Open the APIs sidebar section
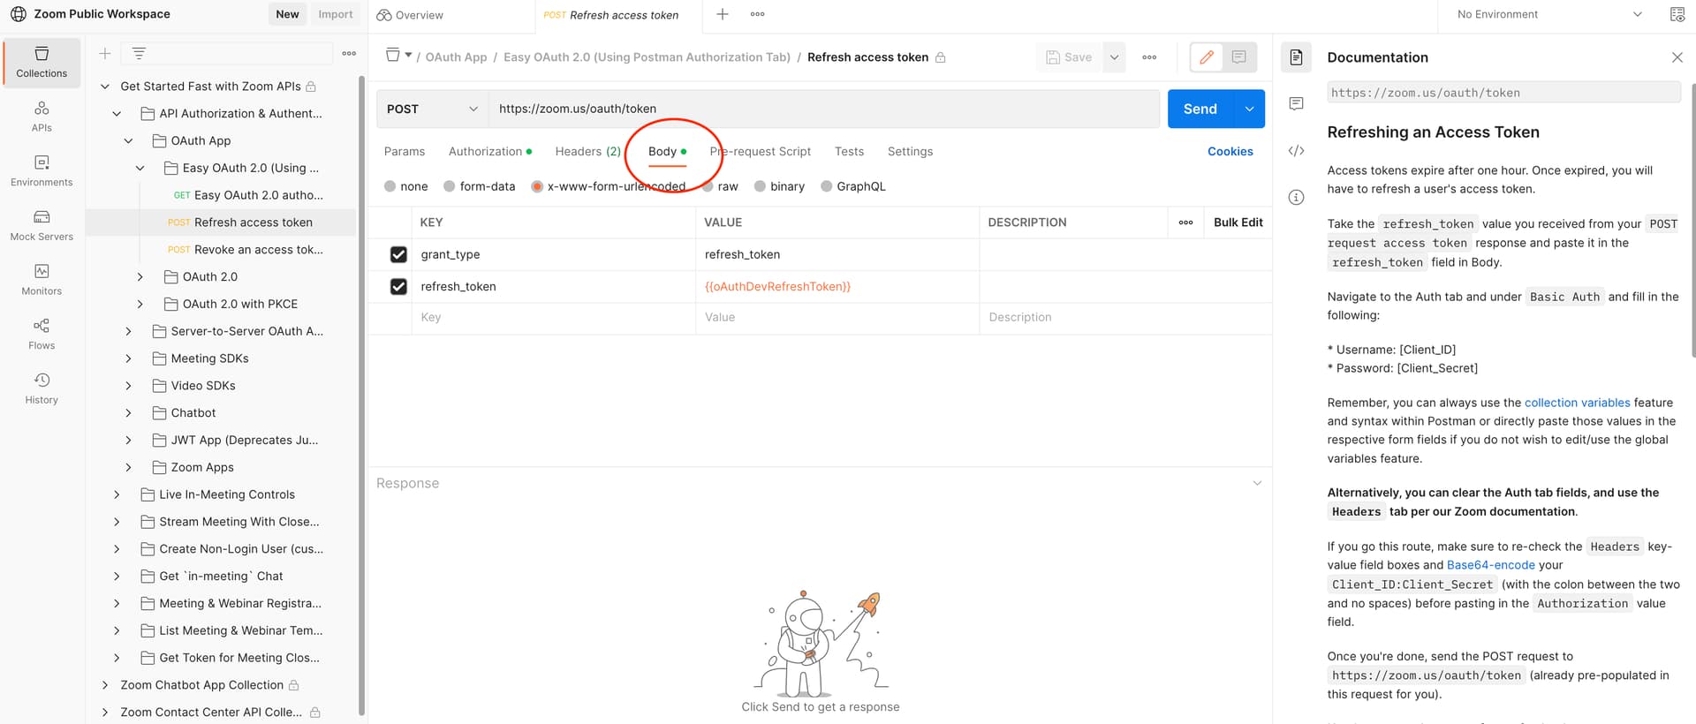This screenshot has width=1696, height=724. (x=42, y=117)
